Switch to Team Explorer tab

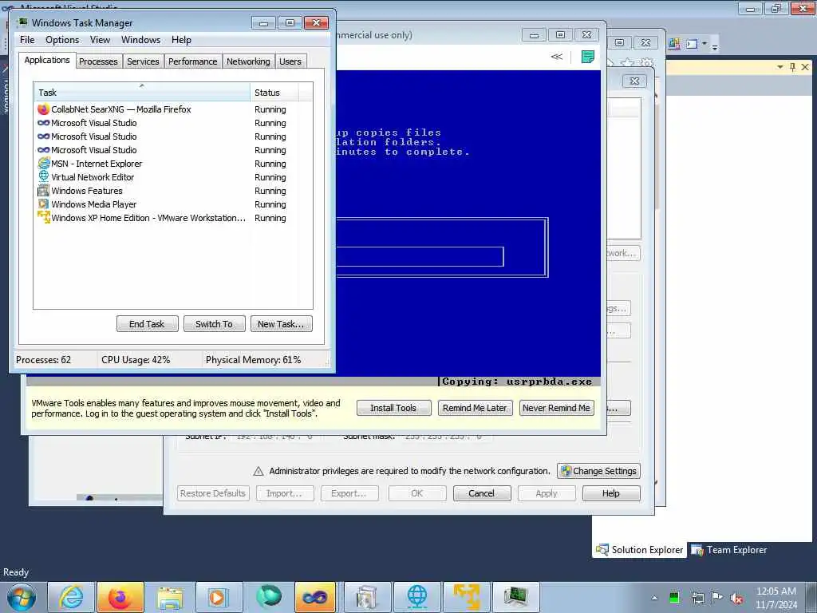click(729, 549)
